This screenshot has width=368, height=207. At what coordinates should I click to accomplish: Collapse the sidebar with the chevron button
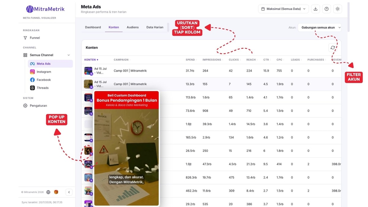pyautogui.click(x=69, y=192)
